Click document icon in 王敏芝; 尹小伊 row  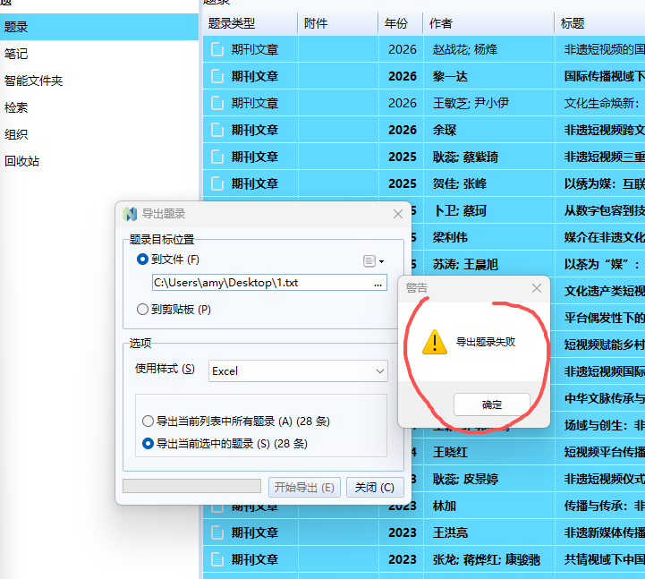click(217, 103)
